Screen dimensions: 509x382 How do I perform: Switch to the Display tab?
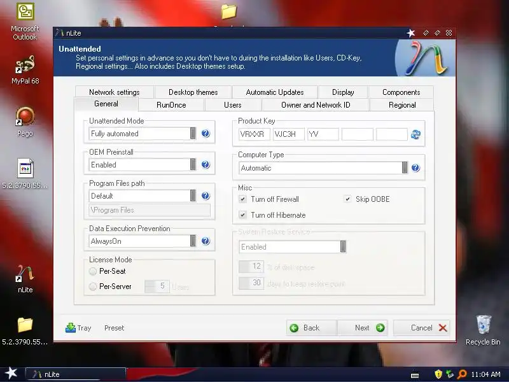coord(343,92)
